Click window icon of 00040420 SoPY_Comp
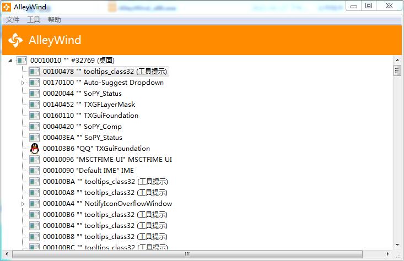The width and height of the screenshot is (404, 261). pos(34,127)
